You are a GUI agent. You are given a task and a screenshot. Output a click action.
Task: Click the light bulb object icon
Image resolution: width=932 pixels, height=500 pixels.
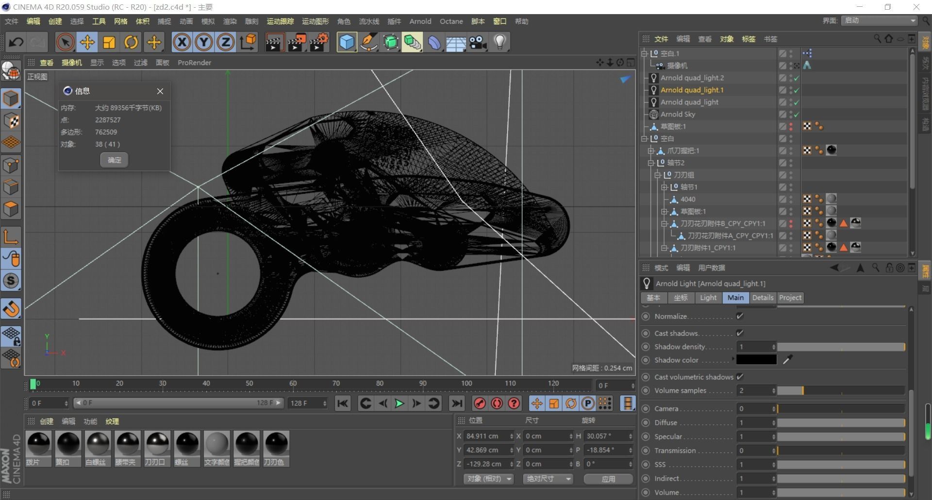coord(500,42)
